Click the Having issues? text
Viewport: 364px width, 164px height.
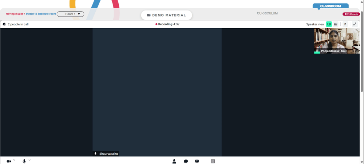coord(15,14)
